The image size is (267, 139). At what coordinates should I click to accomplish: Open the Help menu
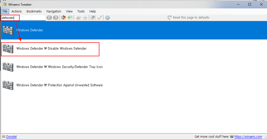(93, 11)
